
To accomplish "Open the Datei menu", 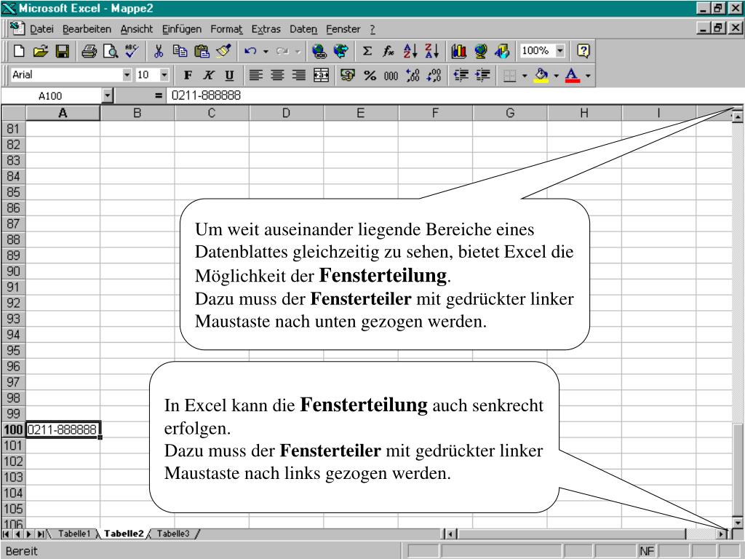I will coord(41,29).
